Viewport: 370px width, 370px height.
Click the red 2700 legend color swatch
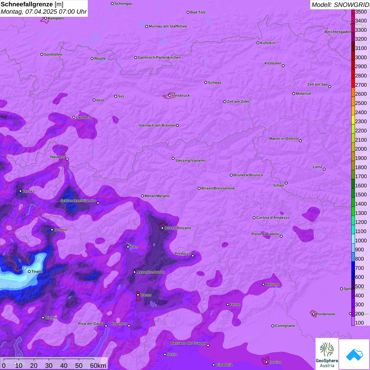tap(353, 83)
